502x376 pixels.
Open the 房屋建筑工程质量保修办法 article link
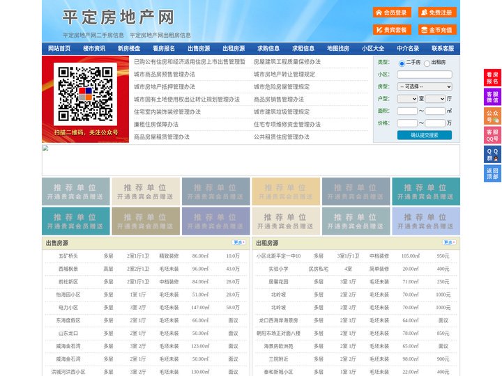click(287, 62)
